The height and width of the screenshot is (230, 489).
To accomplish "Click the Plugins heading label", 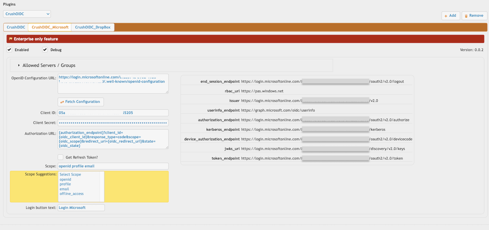I will pyautogui.click(x=10, y=4).
